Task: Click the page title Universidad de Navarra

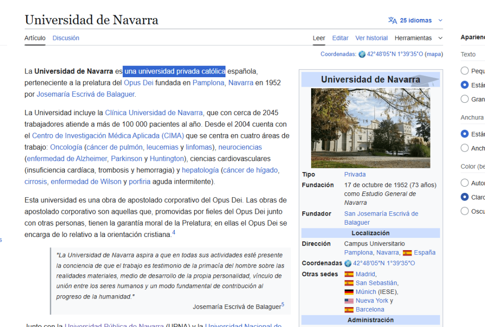Action: [x=91, y=20]
